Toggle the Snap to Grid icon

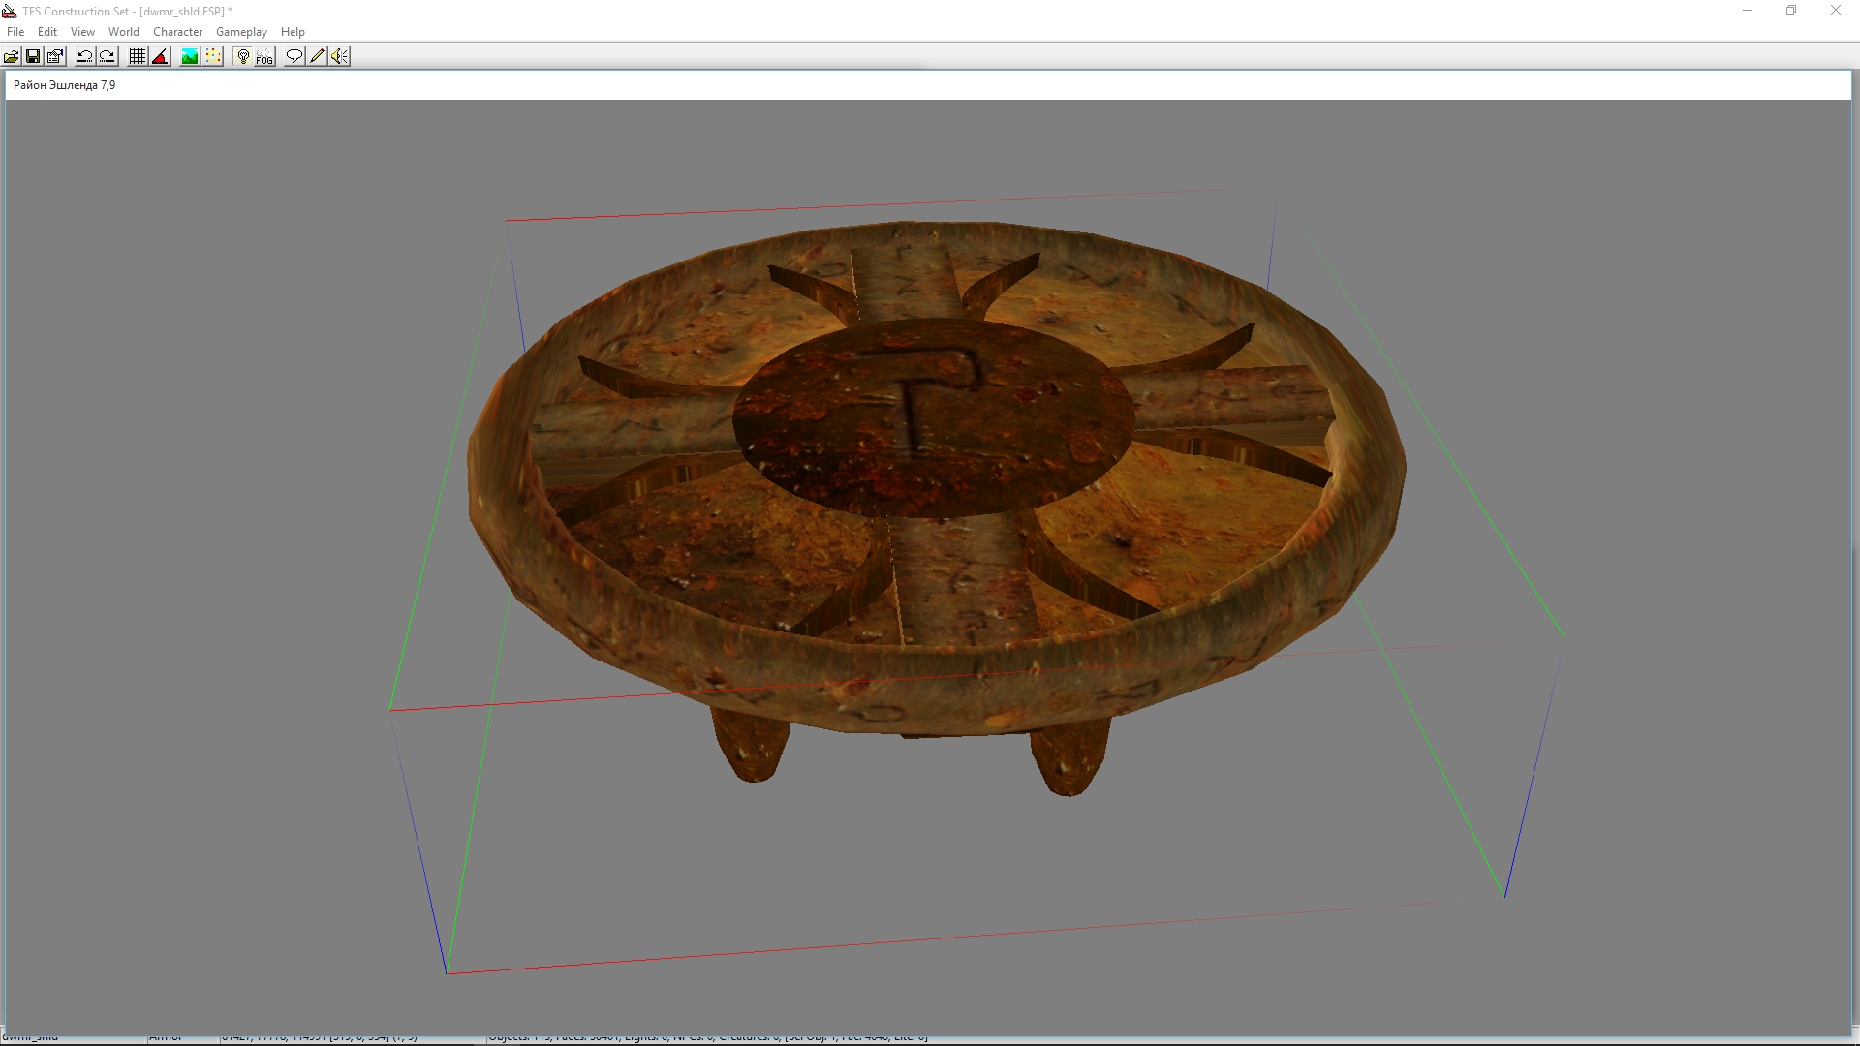click(138, 56)
